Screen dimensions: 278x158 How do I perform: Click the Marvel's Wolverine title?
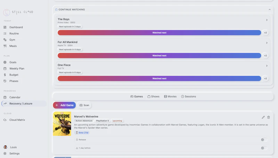(86, 117)
